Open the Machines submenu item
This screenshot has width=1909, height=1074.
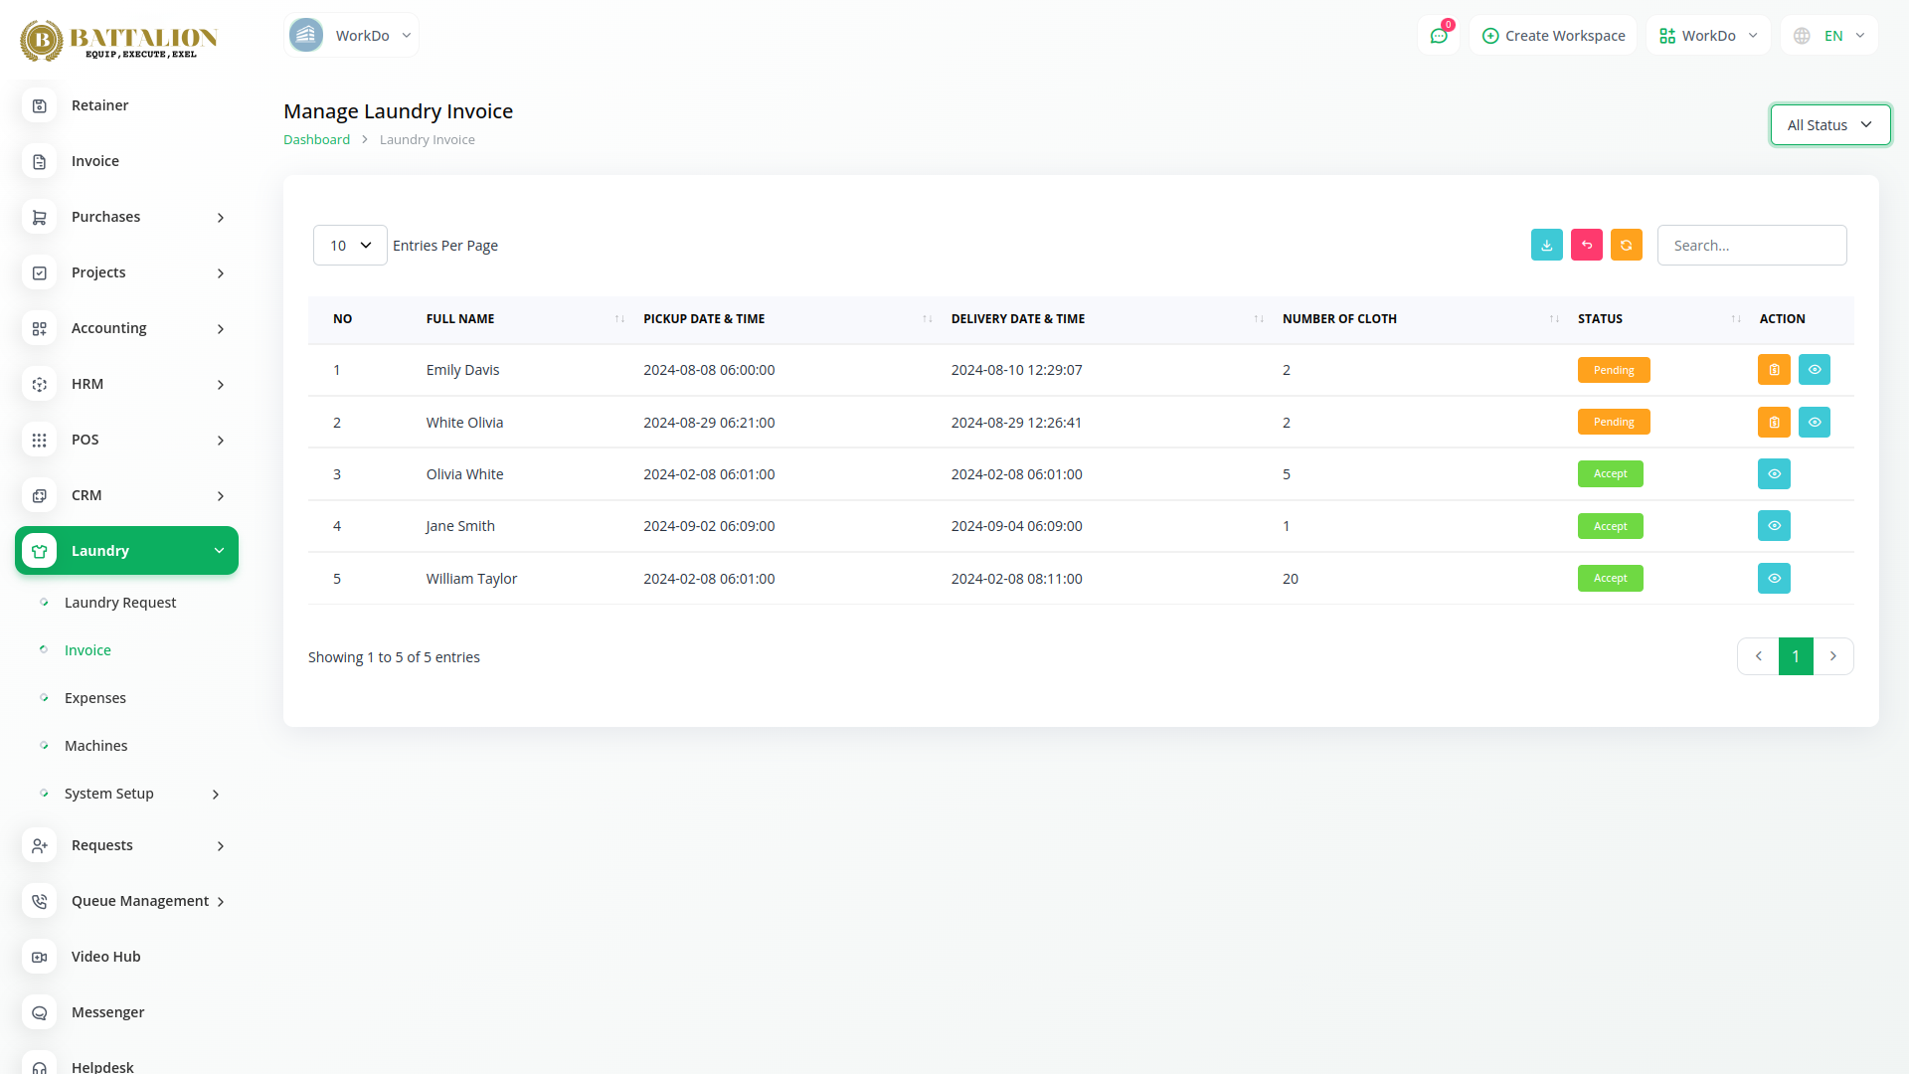pyautogui.click(x=95, y=746)
